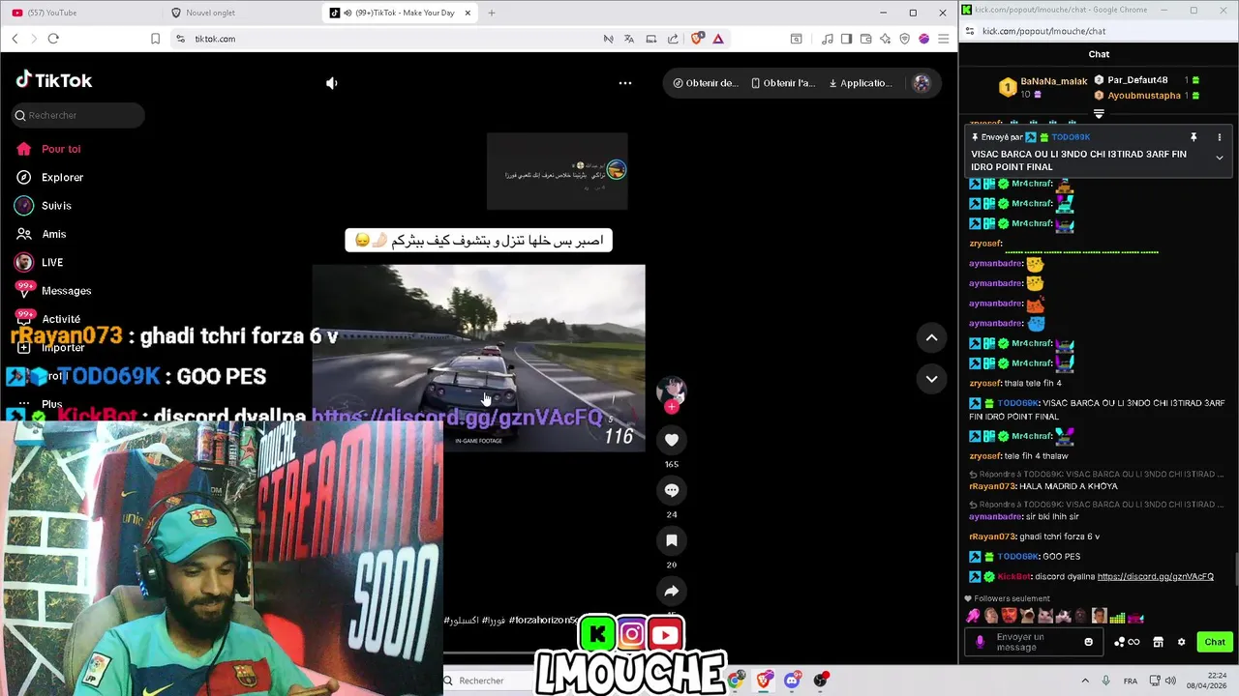1239x696 pixels.
Task: Go to next video with down arrow
Action: 931,379
